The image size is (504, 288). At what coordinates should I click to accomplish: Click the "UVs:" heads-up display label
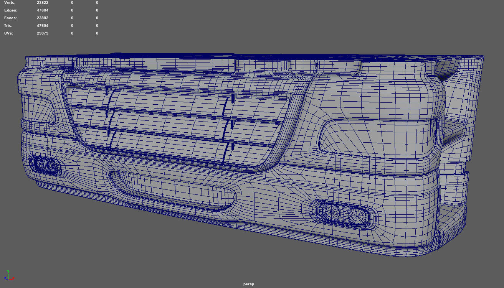tap(9, 33)
